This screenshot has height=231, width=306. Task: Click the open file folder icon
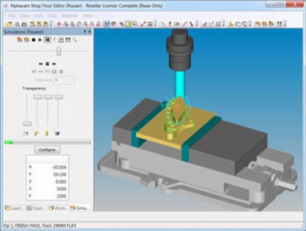click(9, 24)
